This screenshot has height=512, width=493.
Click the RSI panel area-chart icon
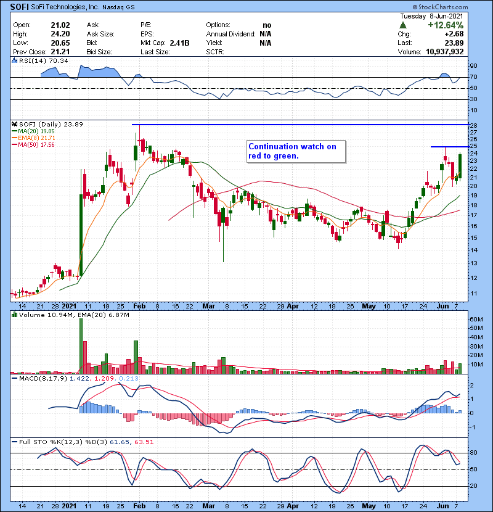[x=14, y=60]
